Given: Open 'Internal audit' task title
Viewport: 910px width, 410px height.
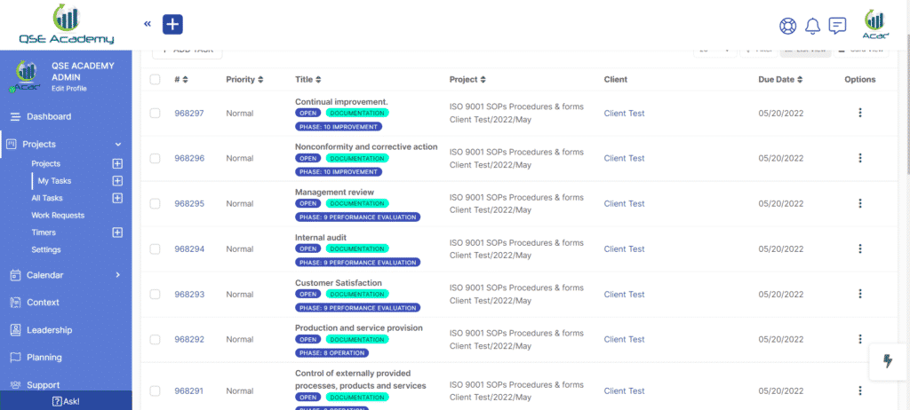Looking at the screenshot, I should click(320, 237).
